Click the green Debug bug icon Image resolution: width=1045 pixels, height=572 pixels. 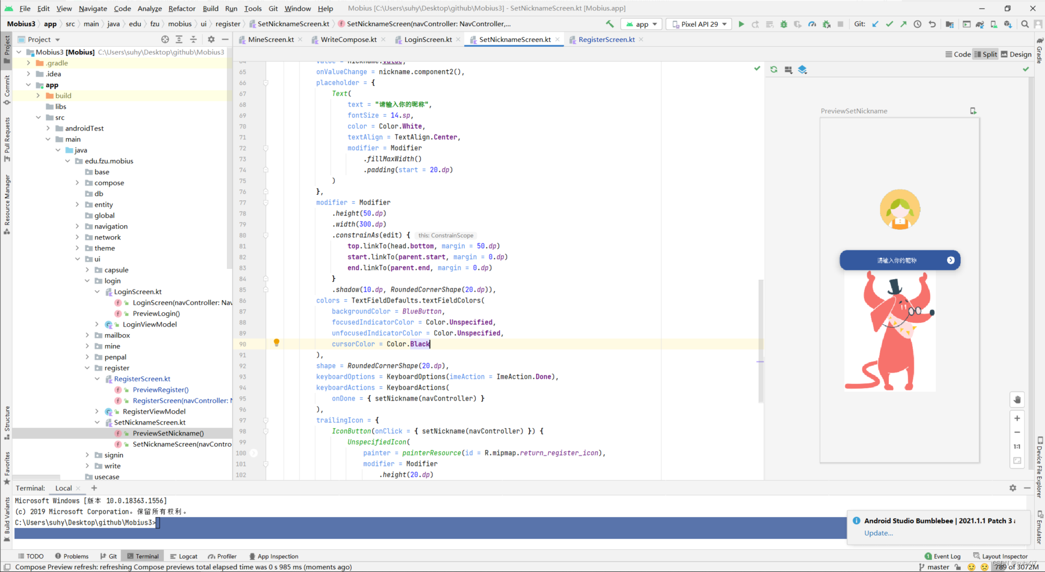(784, 24)
